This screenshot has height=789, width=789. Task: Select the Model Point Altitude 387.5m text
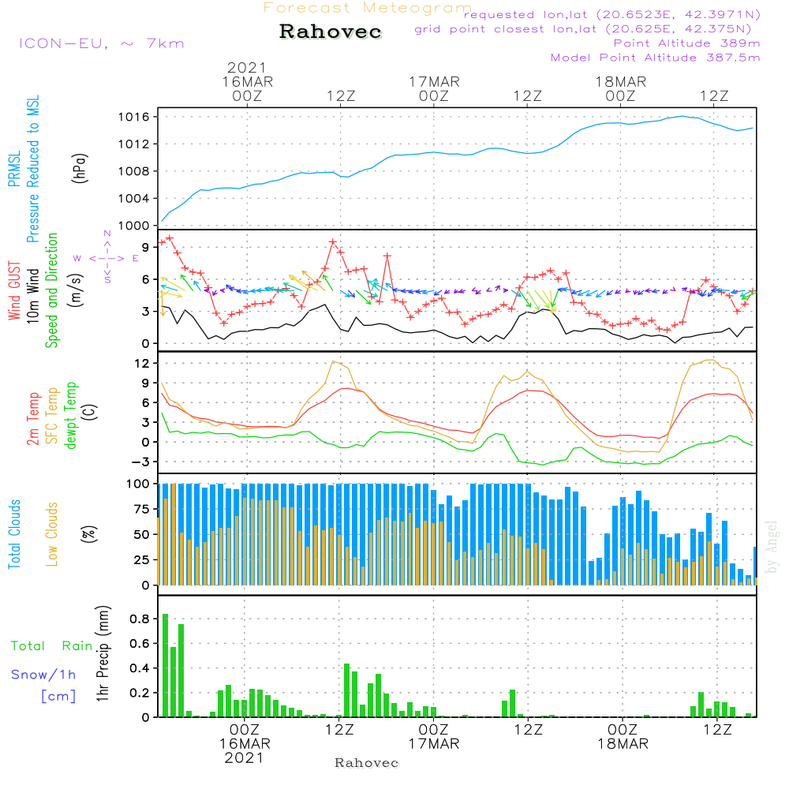coord(655,58)
